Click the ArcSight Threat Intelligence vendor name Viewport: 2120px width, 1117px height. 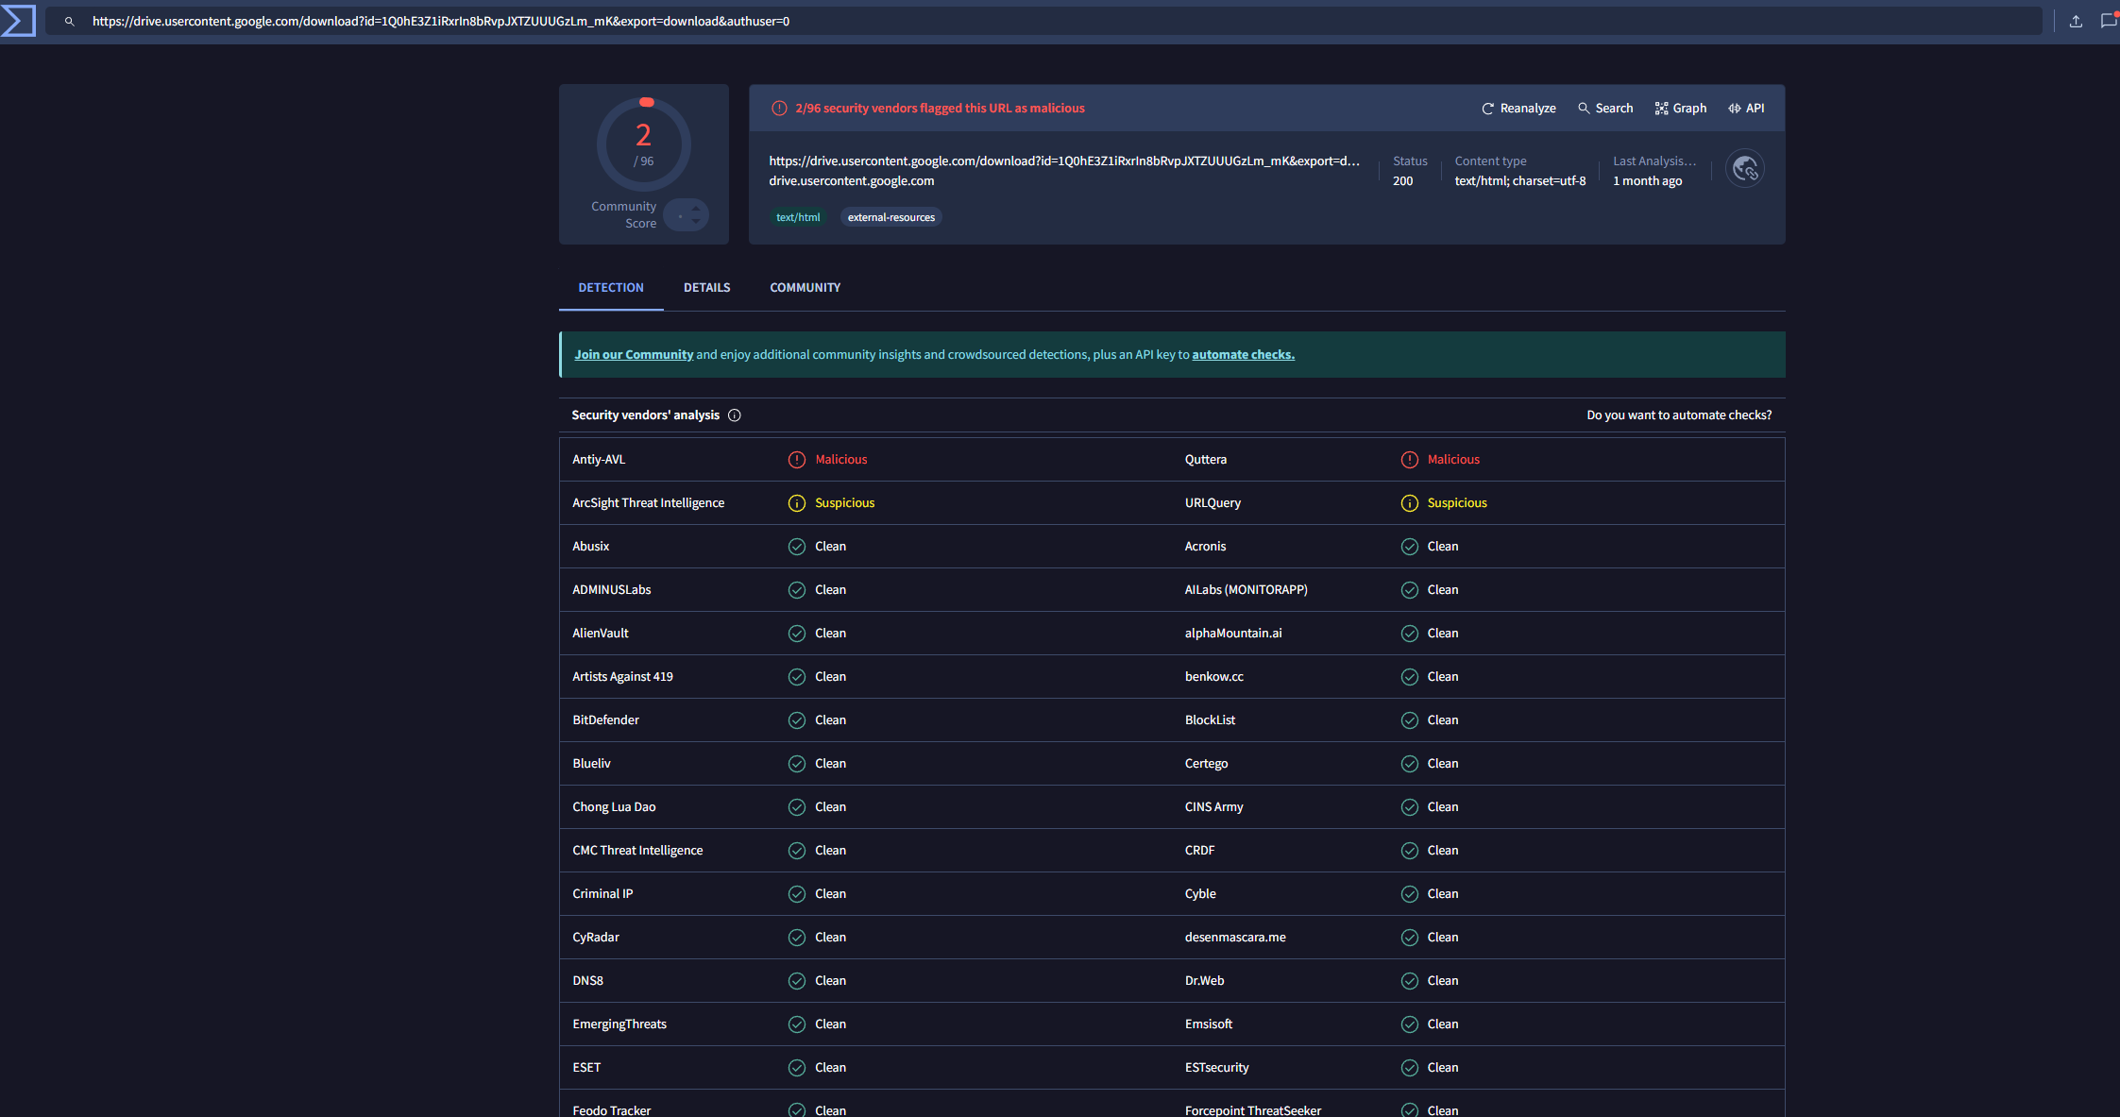(649, 503)
